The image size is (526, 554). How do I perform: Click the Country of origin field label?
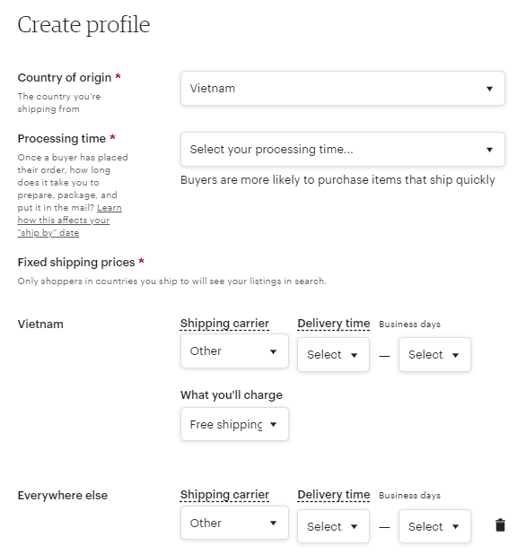pos(65,77)
